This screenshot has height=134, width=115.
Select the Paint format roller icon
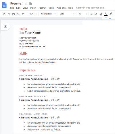point(23,14)
